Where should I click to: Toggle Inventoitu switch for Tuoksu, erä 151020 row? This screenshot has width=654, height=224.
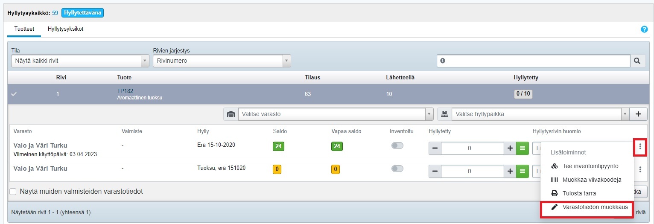coord(397,169)
